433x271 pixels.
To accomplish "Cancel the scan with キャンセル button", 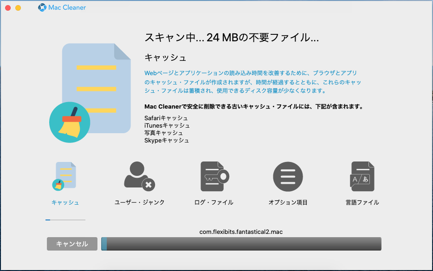I will click(72, 244).
